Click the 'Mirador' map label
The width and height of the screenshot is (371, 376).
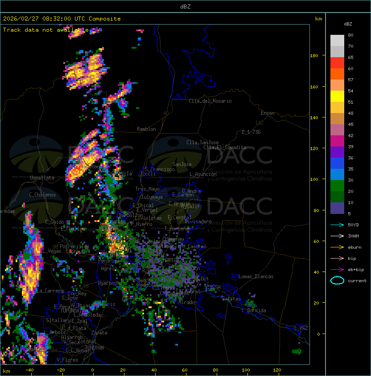(x=188, y=302)
